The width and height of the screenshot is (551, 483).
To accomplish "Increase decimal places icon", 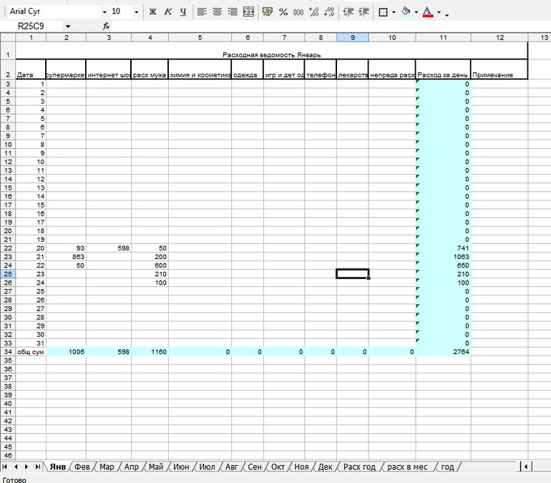I will pos(314,12).
